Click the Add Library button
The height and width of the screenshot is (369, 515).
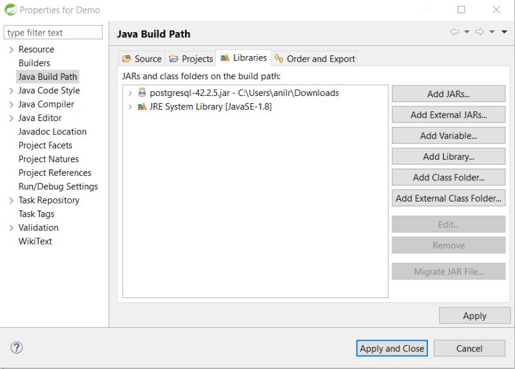(x=449, y=156)
